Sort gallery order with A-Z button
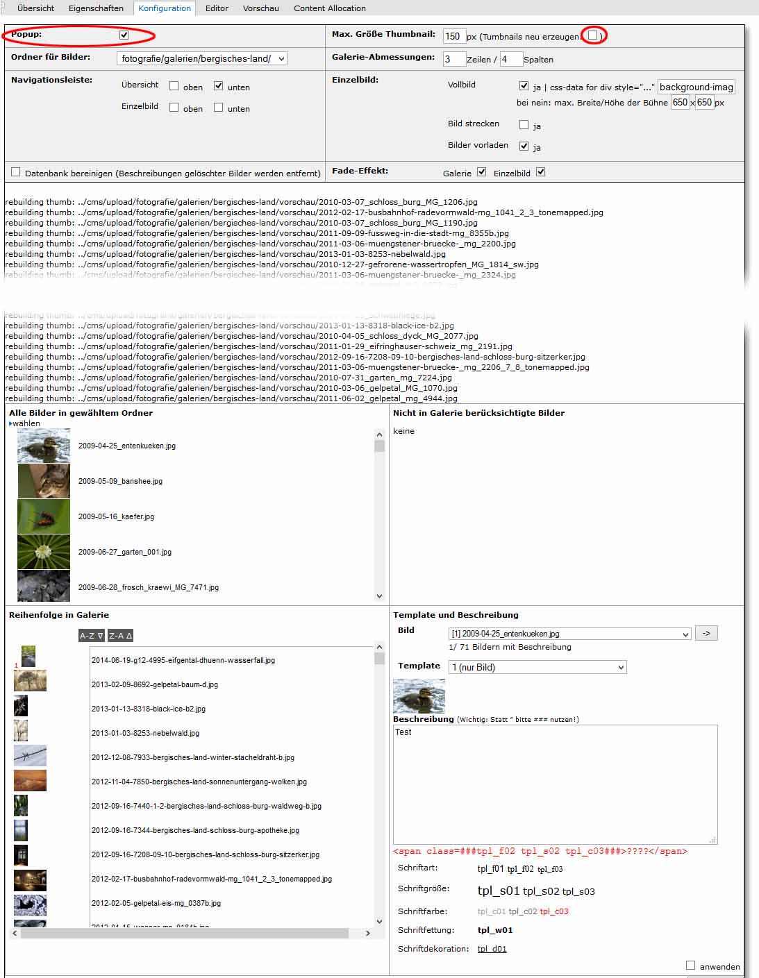759x978 pixels. click(91, 635)
